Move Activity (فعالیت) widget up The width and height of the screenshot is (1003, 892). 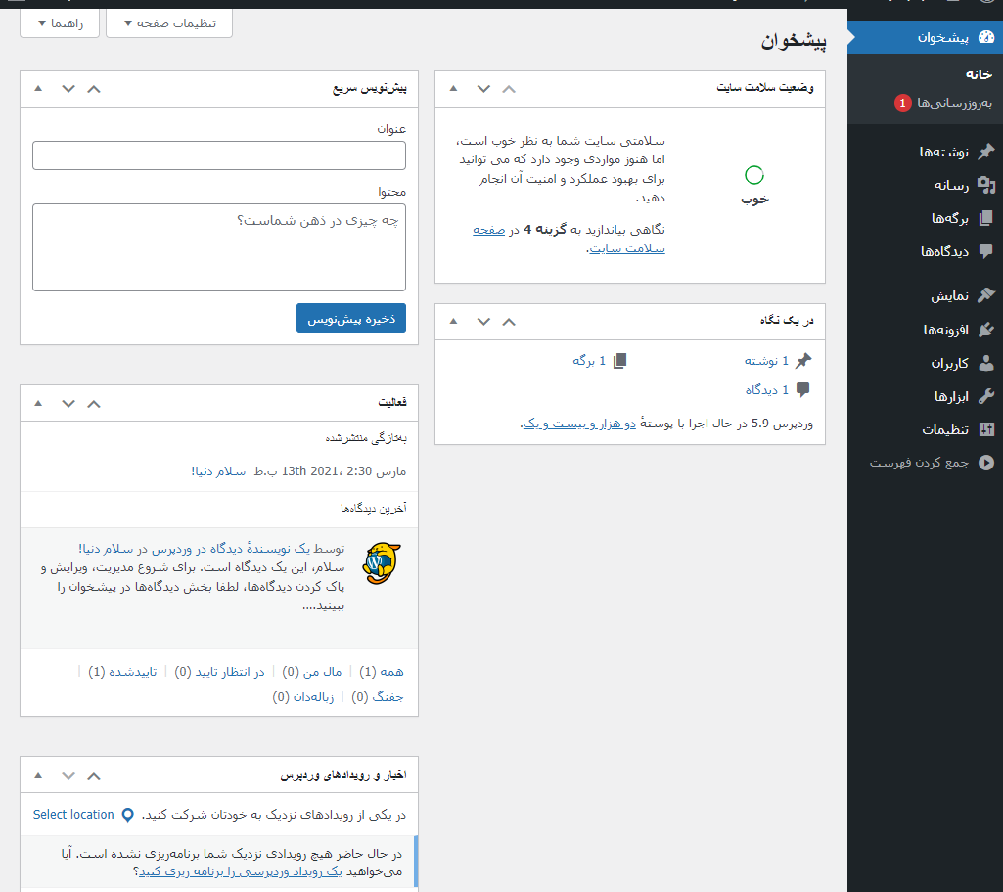click(93, 404)
